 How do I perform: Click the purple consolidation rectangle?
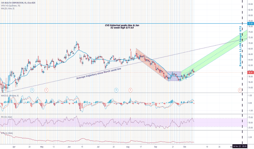174,76
